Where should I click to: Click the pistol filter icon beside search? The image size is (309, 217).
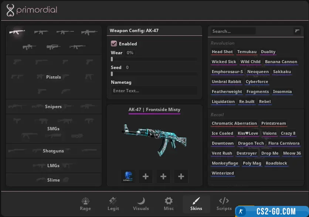point(297,31)
